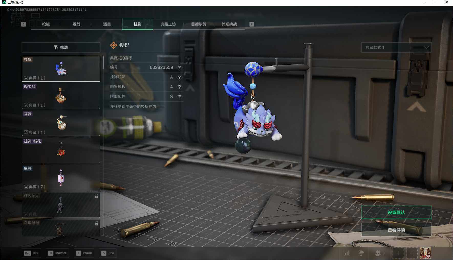Viewport: 453px width, 260px height.
Task: Open the friends list icon
Action: tap(378, 253)
